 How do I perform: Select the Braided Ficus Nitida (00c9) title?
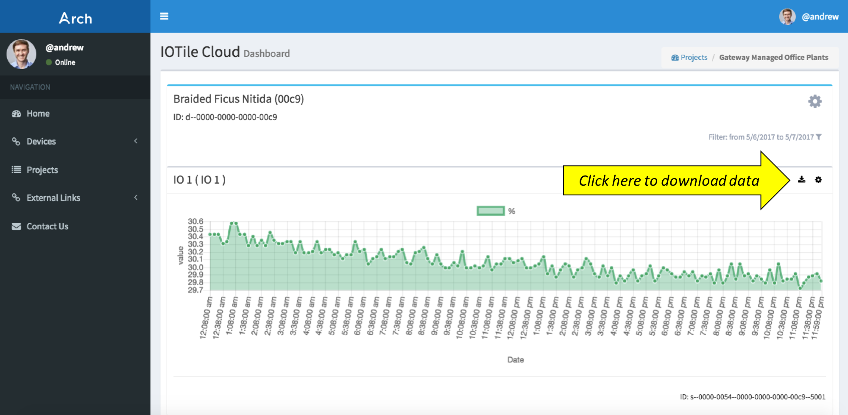pos(239,99)
